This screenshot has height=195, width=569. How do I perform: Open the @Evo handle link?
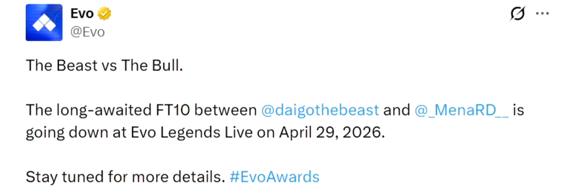click(87, 32)
